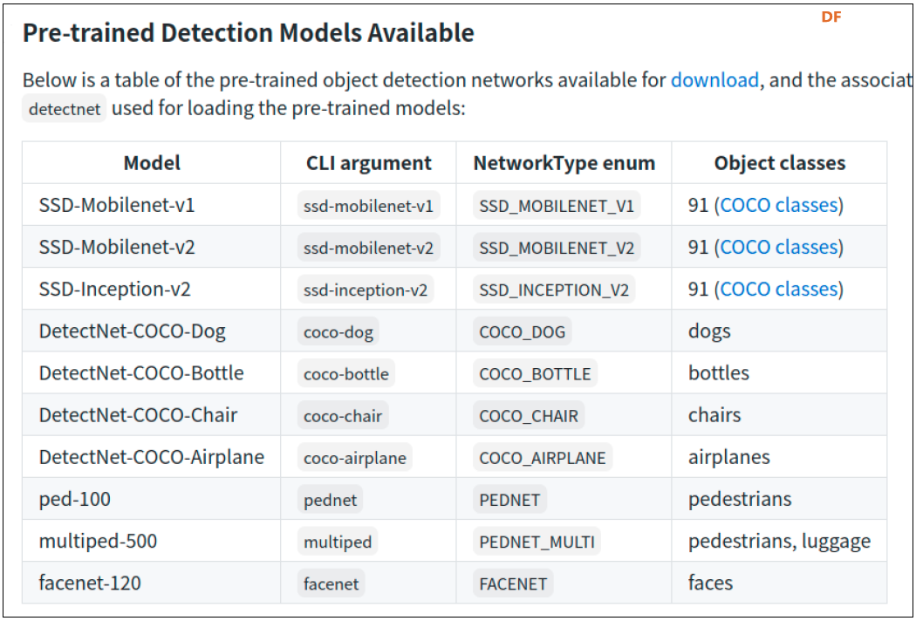Click the 'COCO_BOTTLE' enum value
This screenshot has height=621, width=916.
click(x=535, y=374)
